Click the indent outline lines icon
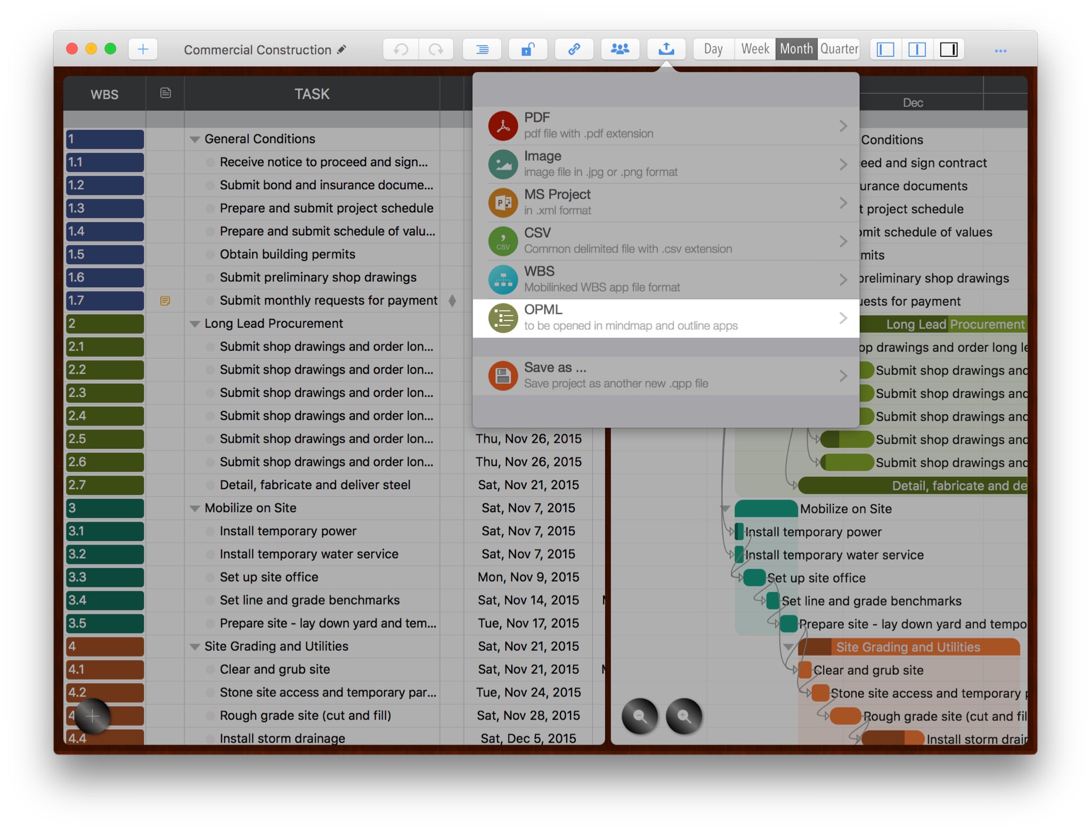Viewport: 1091px width, 831px height. tap(482, 50)
